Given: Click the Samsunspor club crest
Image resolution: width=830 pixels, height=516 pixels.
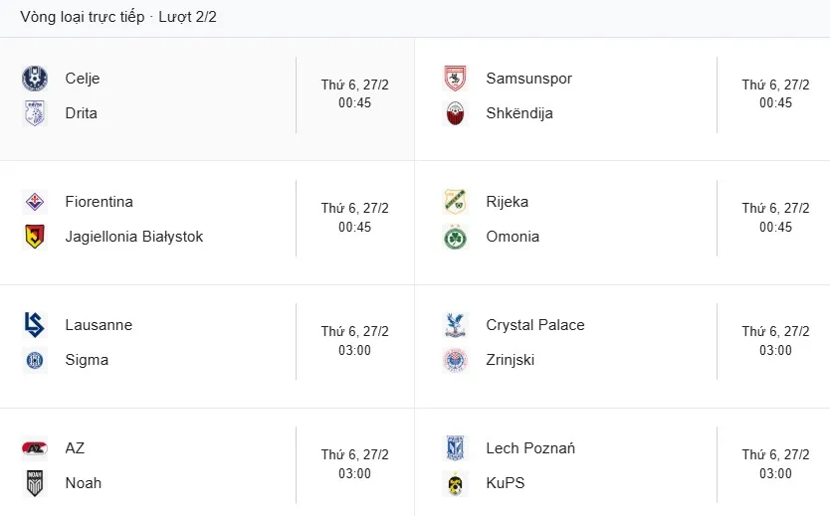Looking at the screenshot, I should tap(456, 79).
